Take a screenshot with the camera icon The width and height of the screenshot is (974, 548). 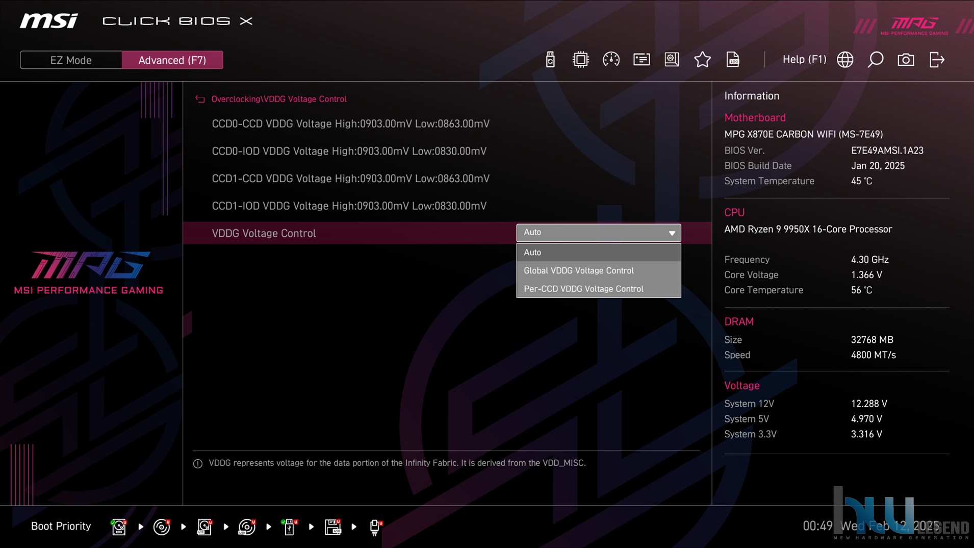(x=906, y=60)
